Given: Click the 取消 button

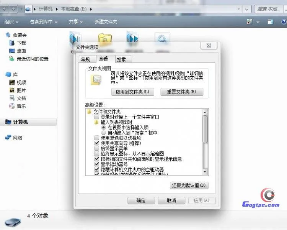Looking at the screenshot, I should click(171, 200).
